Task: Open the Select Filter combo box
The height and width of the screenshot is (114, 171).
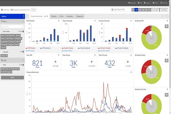Action: 12,27
